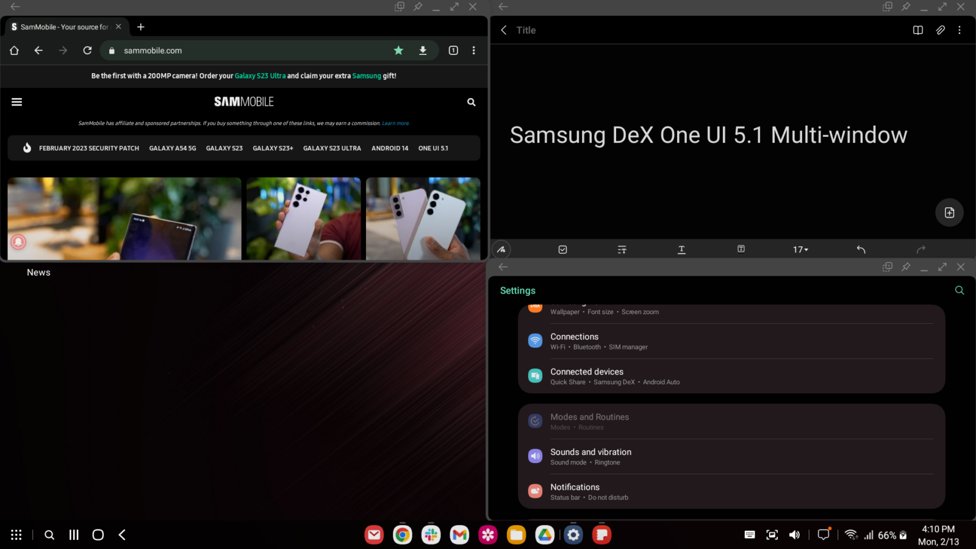Select GALAXY S23 ULTRA in SamMobile navigation

pos(331,148)
